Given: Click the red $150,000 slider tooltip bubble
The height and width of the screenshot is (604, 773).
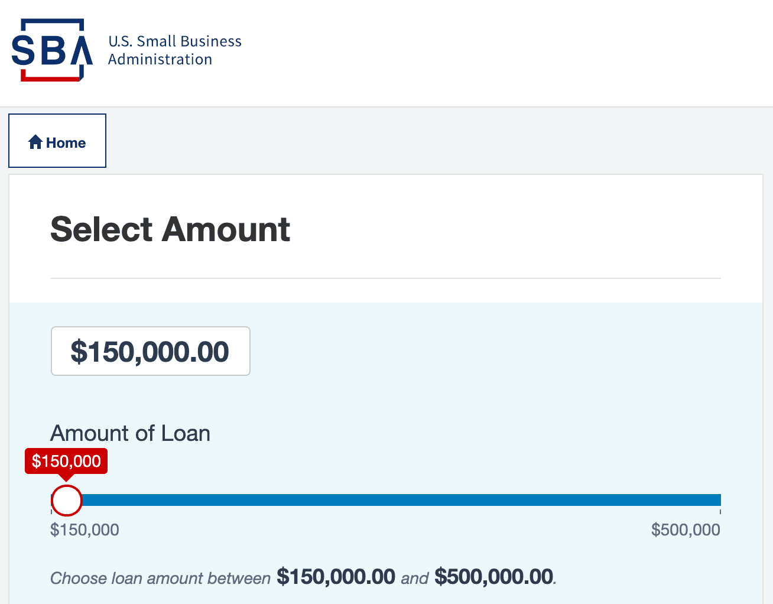Looking at the screenshot, I should tap(66, 461).
